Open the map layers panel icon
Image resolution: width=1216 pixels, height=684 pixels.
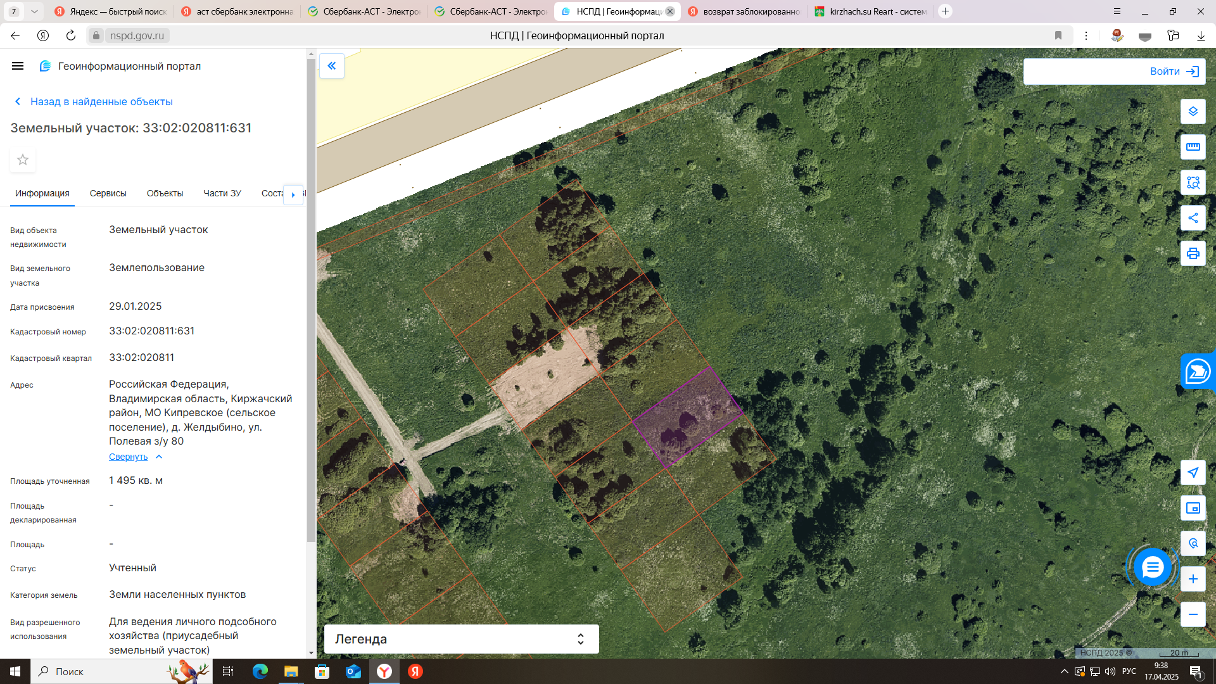click(1193, 111)
